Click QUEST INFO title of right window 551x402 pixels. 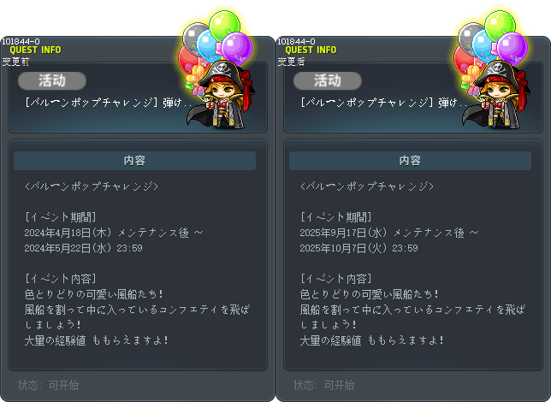(311, 50)
